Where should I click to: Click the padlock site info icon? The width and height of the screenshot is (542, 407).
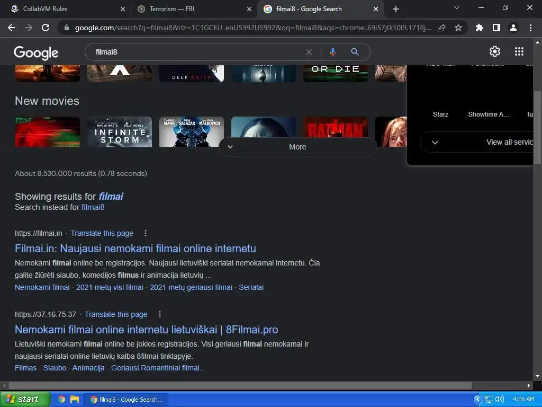click(67, 28)
